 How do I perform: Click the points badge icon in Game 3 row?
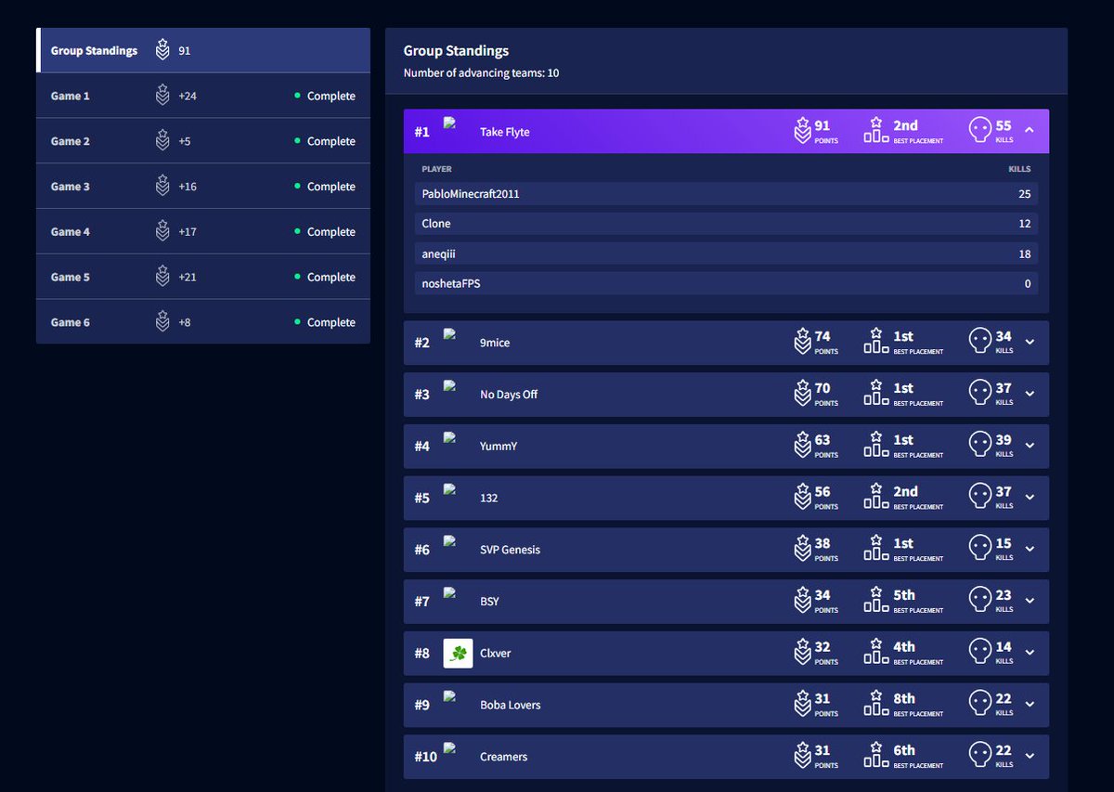(162, 186)
